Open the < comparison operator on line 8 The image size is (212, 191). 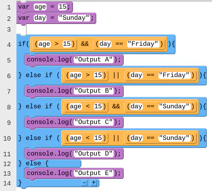pyautogui.click(x=88, y=107)
